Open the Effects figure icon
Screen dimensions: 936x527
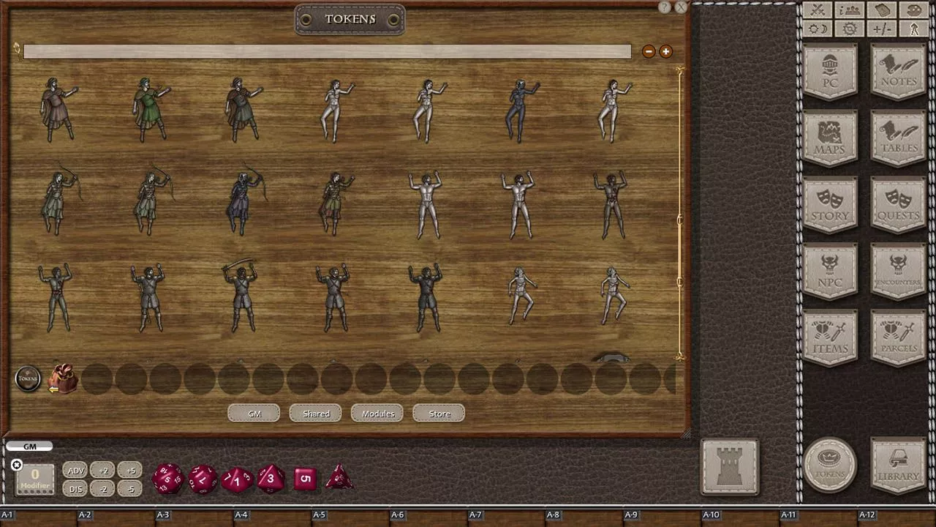click(x=914, y=29)
